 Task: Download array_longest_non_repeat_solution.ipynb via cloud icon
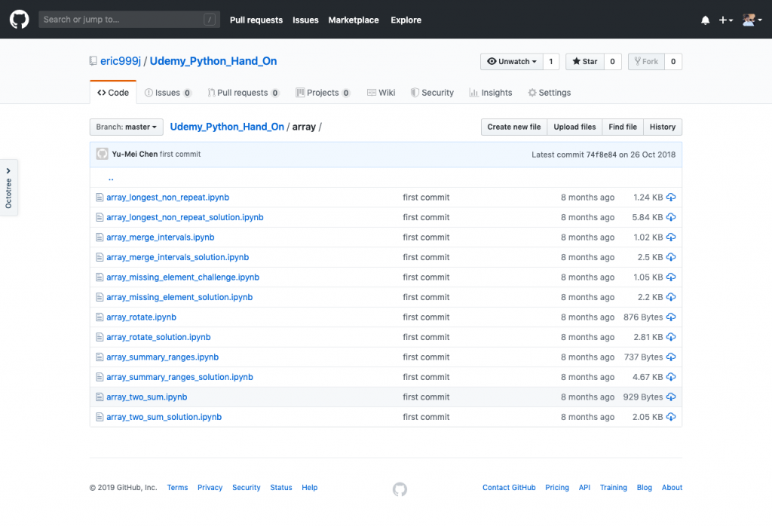[x=670, y=217]
